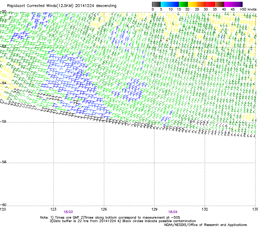Viewport: 258px width, 227px height.
Task: Click the '-58' latitude axis label
Action: coord(3,162)
